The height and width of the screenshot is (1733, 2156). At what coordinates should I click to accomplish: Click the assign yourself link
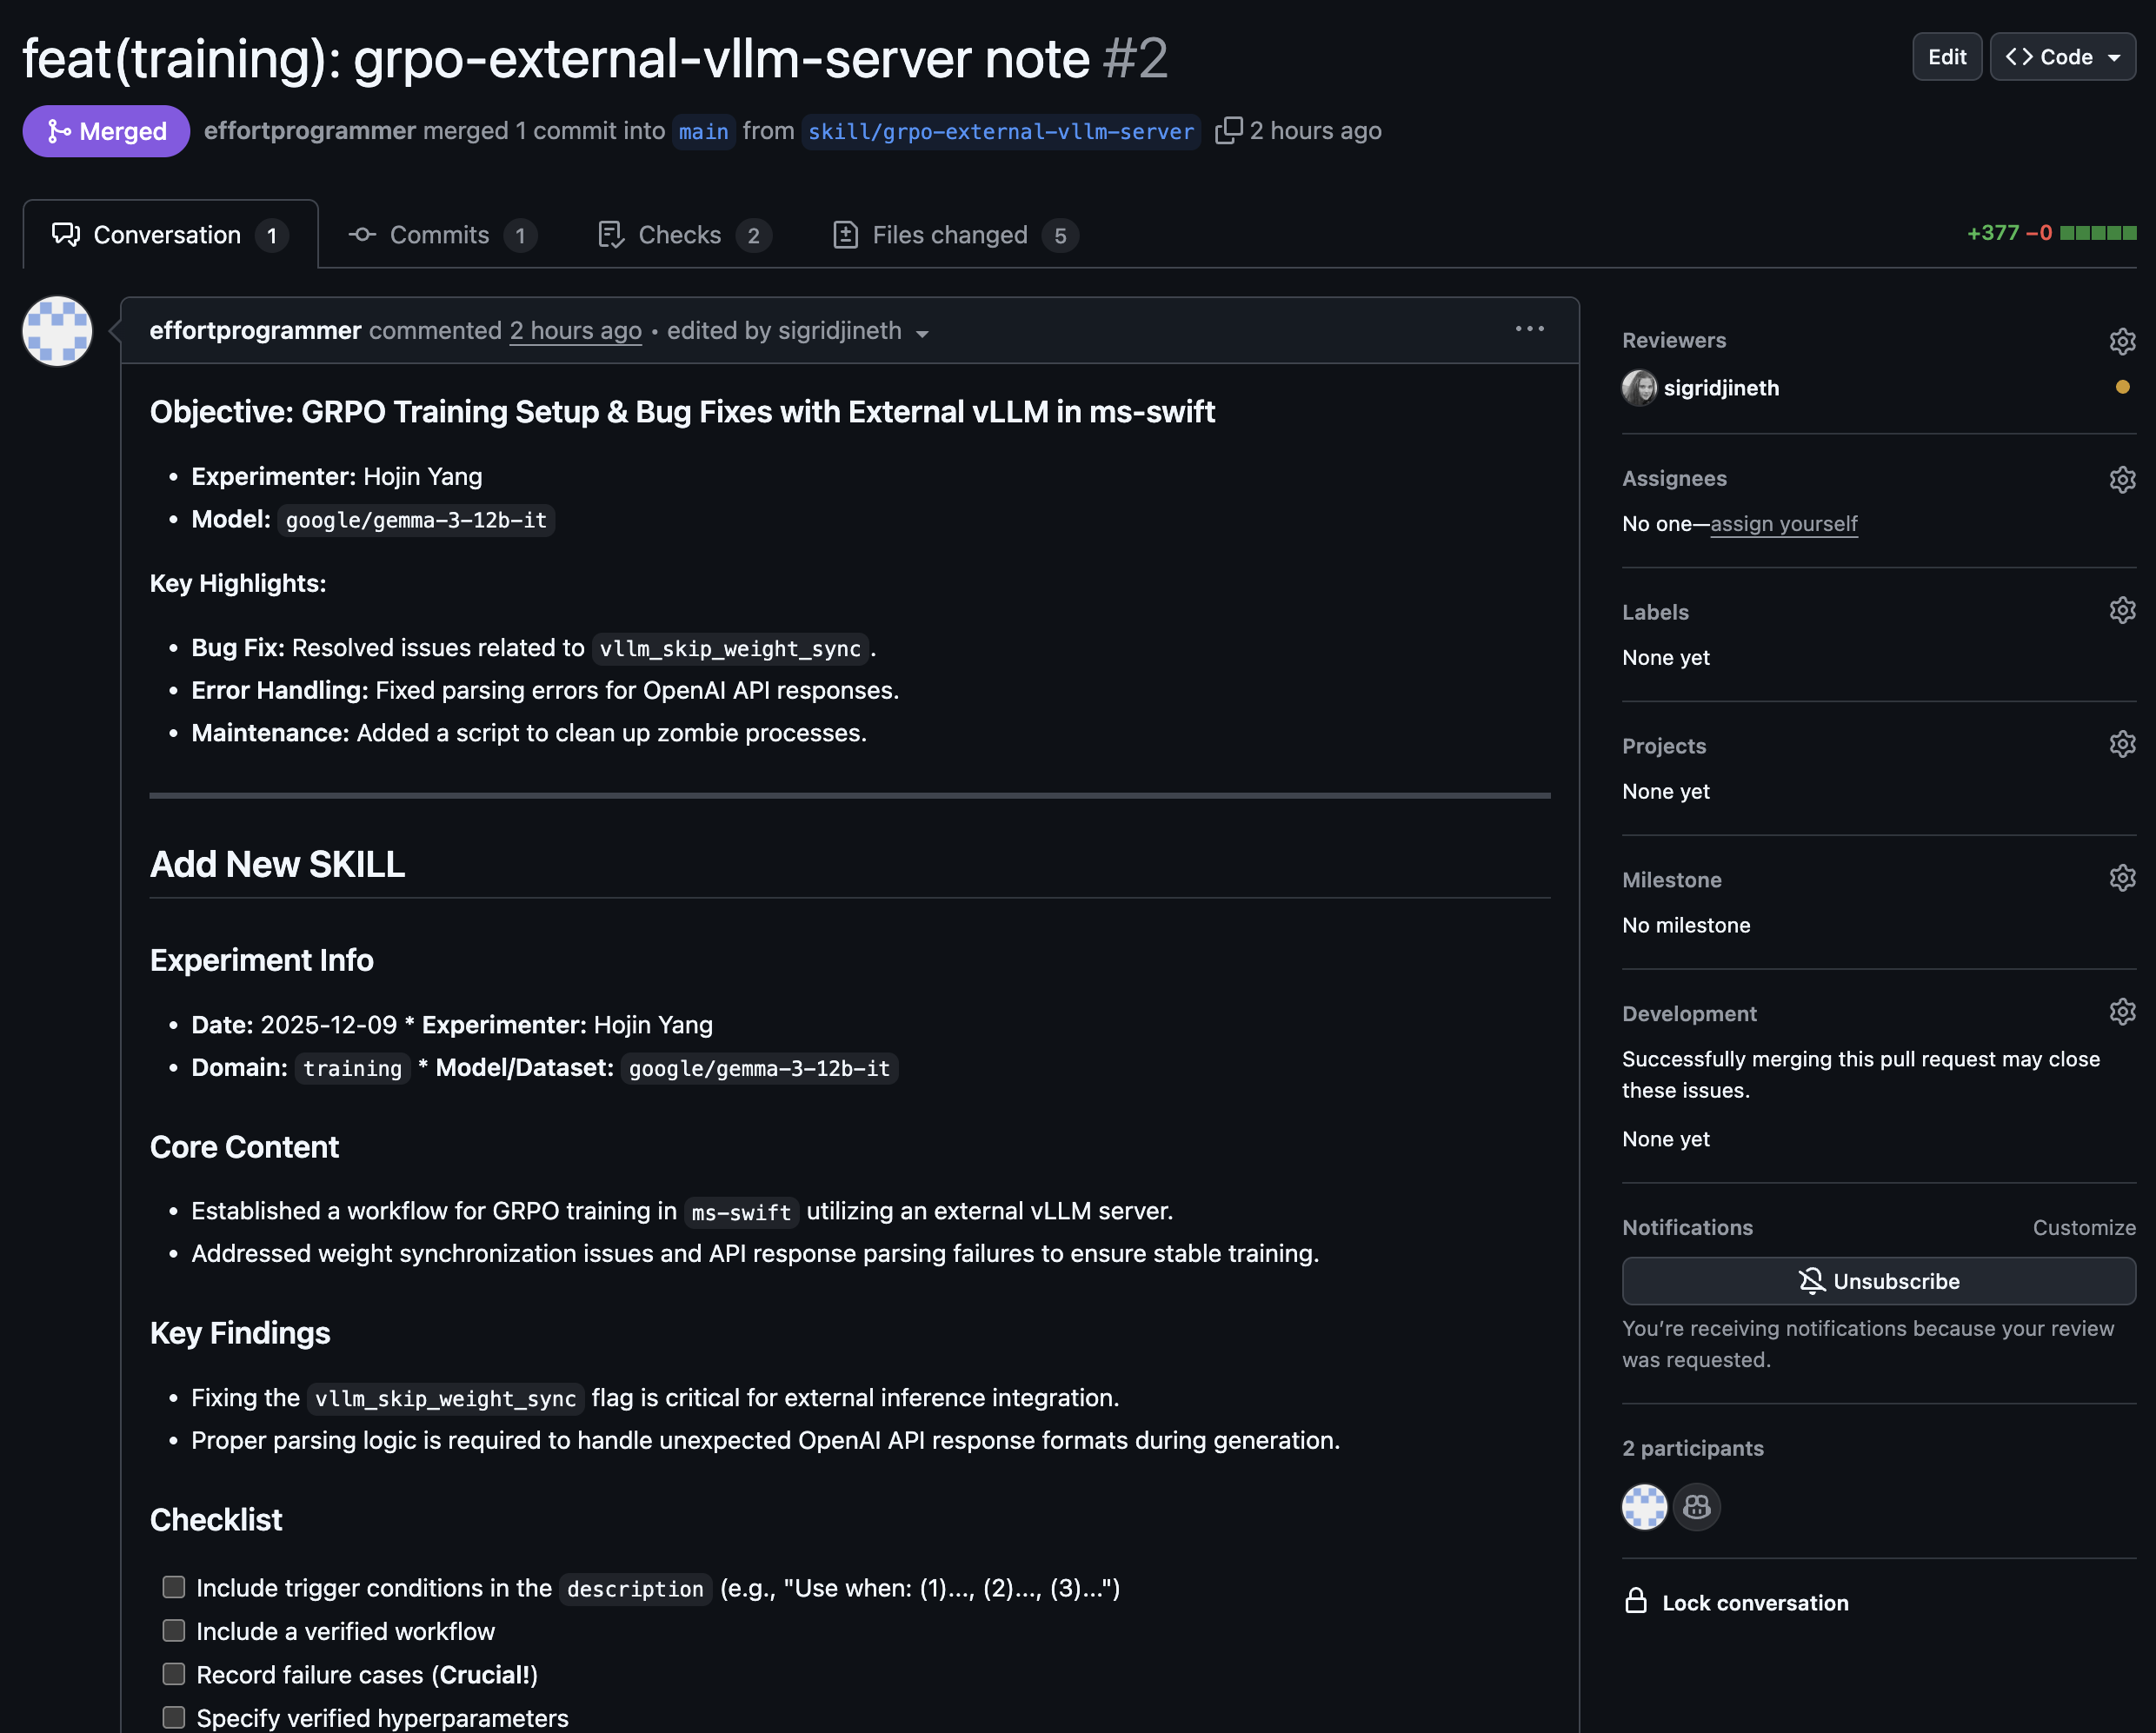click(1783, 524)
